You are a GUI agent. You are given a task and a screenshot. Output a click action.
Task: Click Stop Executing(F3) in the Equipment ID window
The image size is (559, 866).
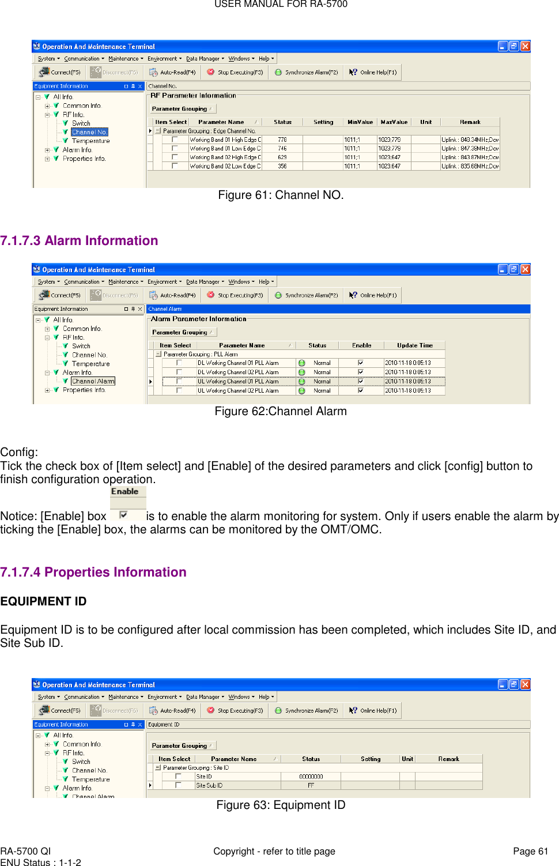pos(235,710)
